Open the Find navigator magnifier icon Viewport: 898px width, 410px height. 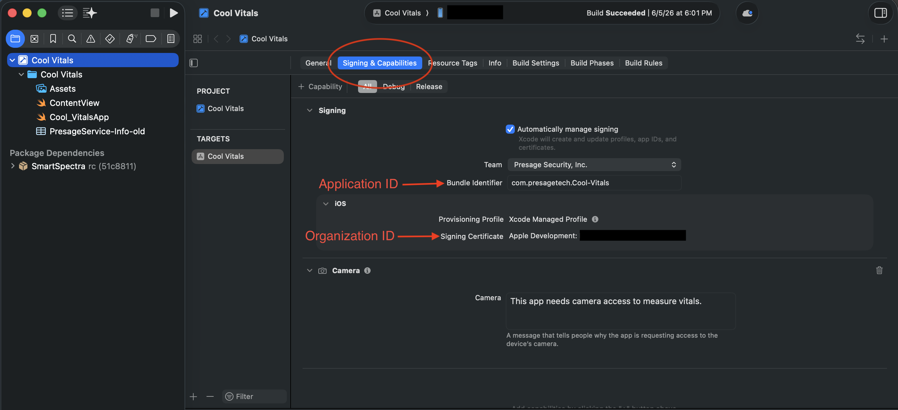(x=72, y=39)
